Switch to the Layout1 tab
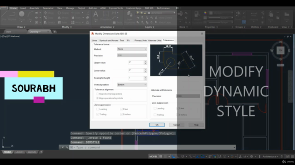This screenshot has height=165, width=295. pos(19,152)
